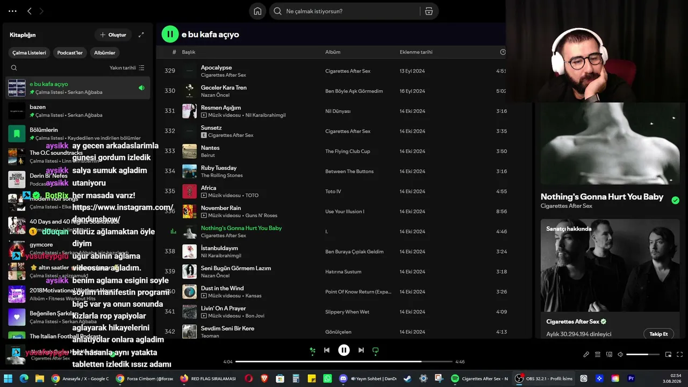This screenshot has height=387, width=688.
Task: Open the Browse icon in search bar
Action: coord(428,11)
